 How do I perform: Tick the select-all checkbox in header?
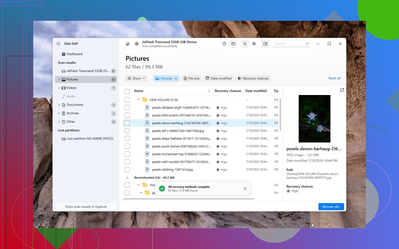click(127, 91)
